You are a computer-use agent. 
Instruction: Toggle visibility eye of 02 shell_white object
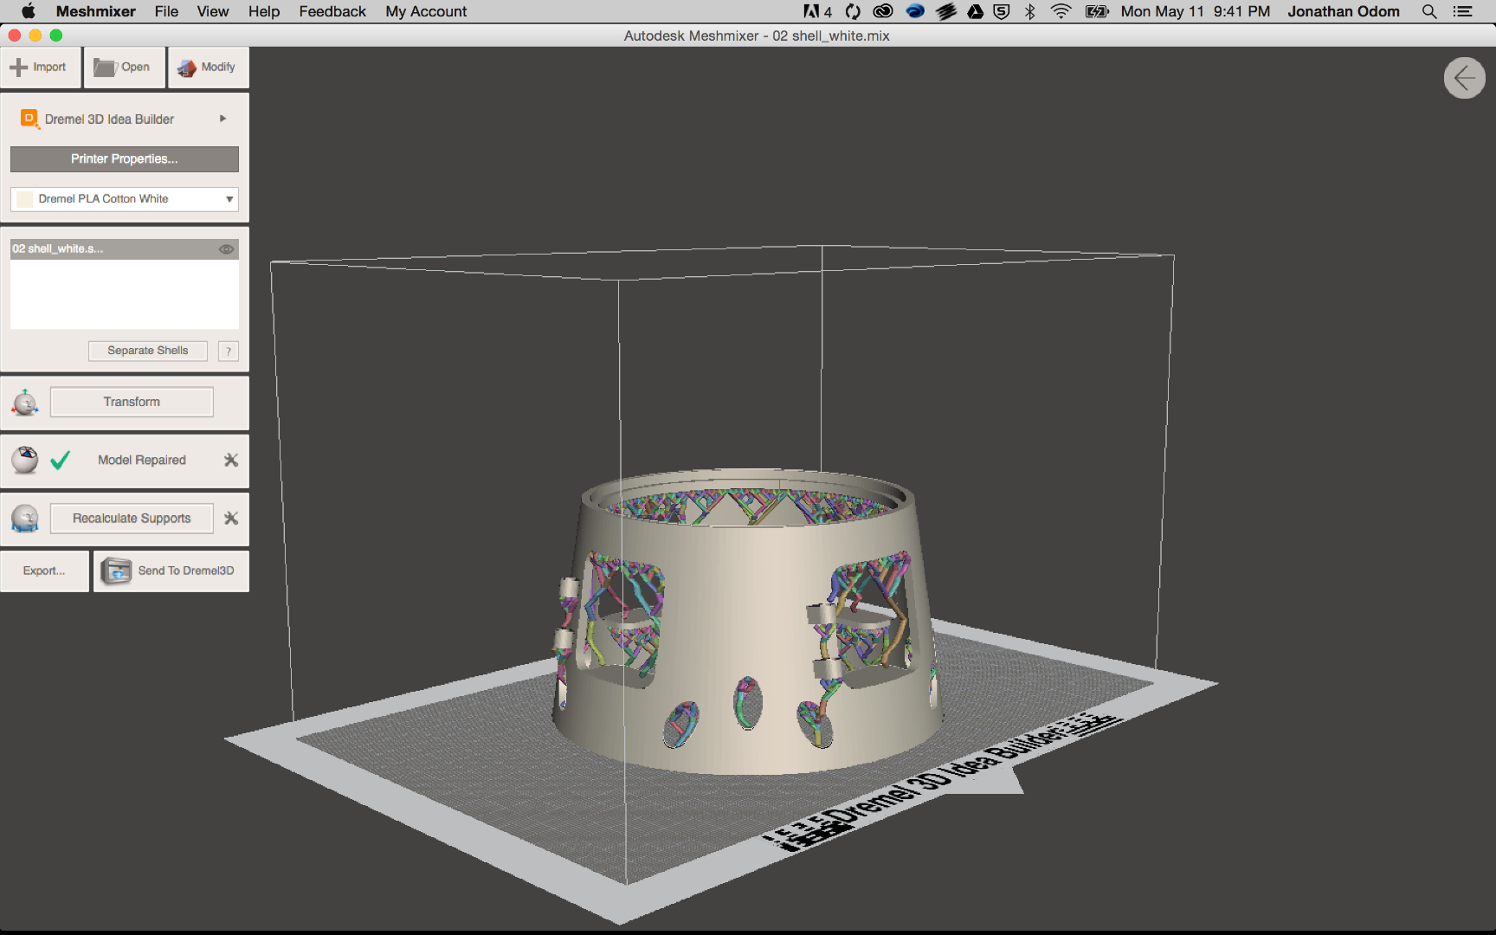[x=226, y=249]
